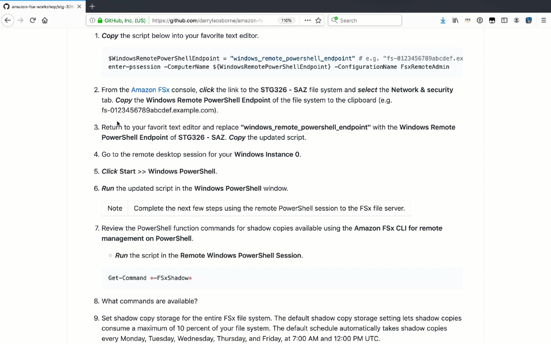Click "Remote Windows PowerShell Session" text
The width and height of the screenshot is (551, 344).
coord(241,256)
